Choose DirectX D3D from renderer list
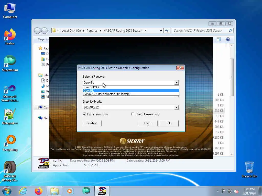The image size is (262, 196). (131, 87)
